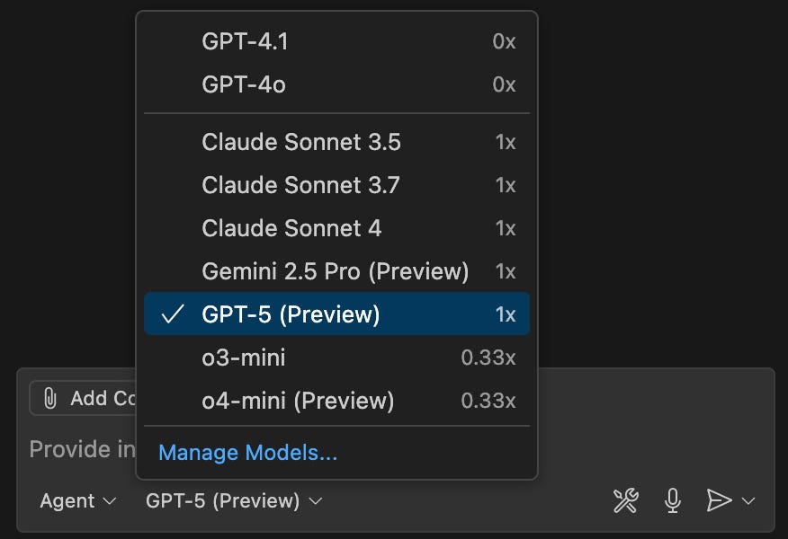The image size is (788, 539).
Task: Open the Agent mode dropdown
Action: point(77,501)
